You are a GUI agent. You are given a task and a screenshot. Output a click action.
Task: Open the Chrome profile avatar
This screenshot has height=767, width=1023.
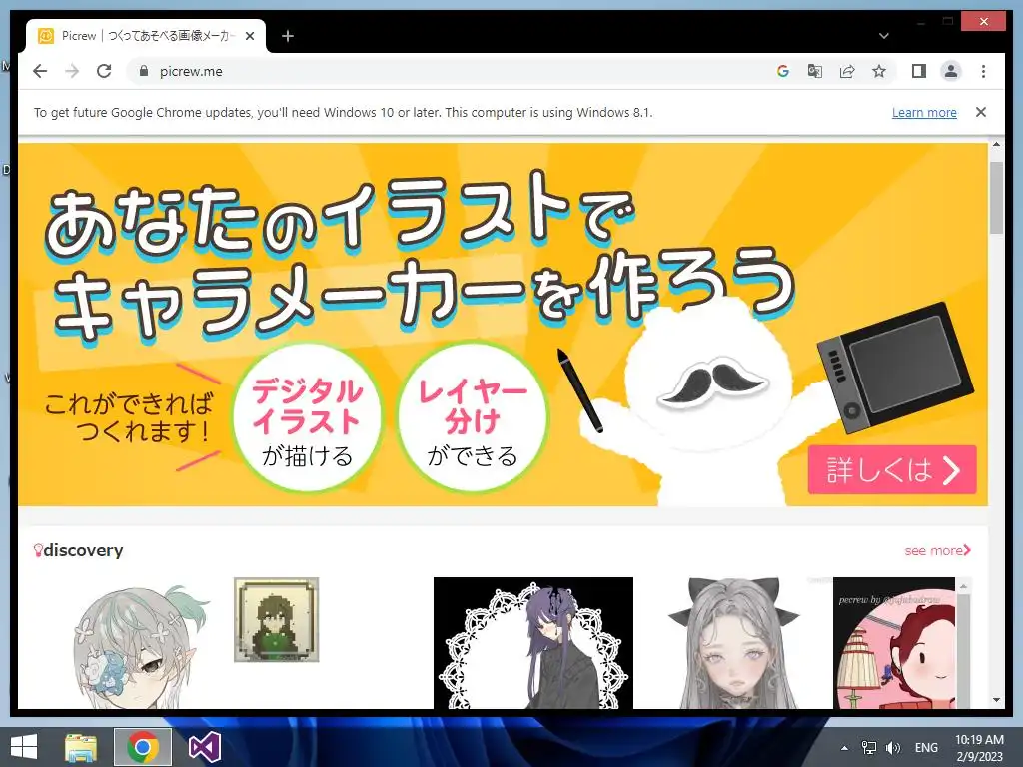coord(951,71)
